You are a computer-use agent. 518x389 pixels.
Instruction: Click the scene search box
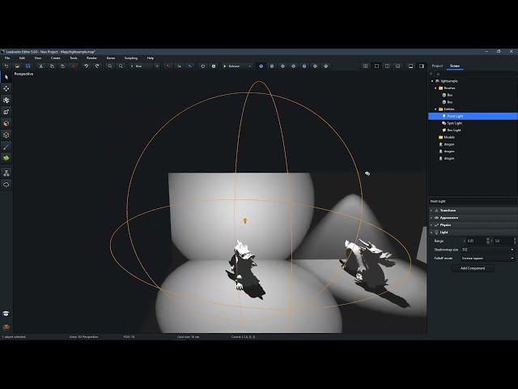click(475, 74)
